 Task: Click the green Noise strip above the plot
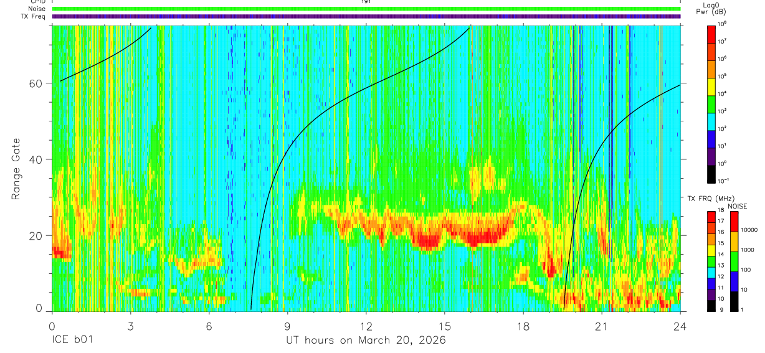pos(366,9)
